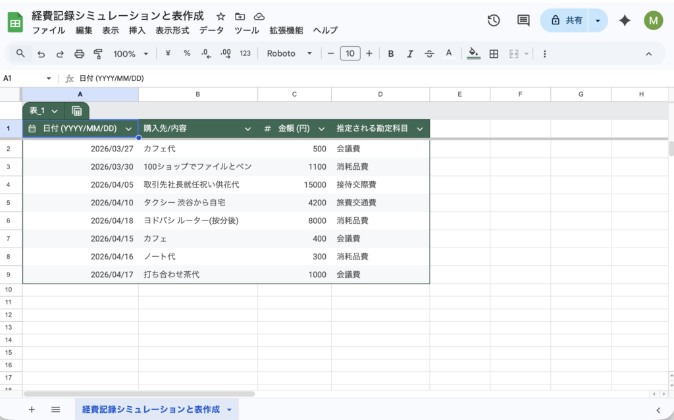This screenshot has height=420, width=674.
Task: Open the 表_1 table name dropdown
Action: pos(44,111)
